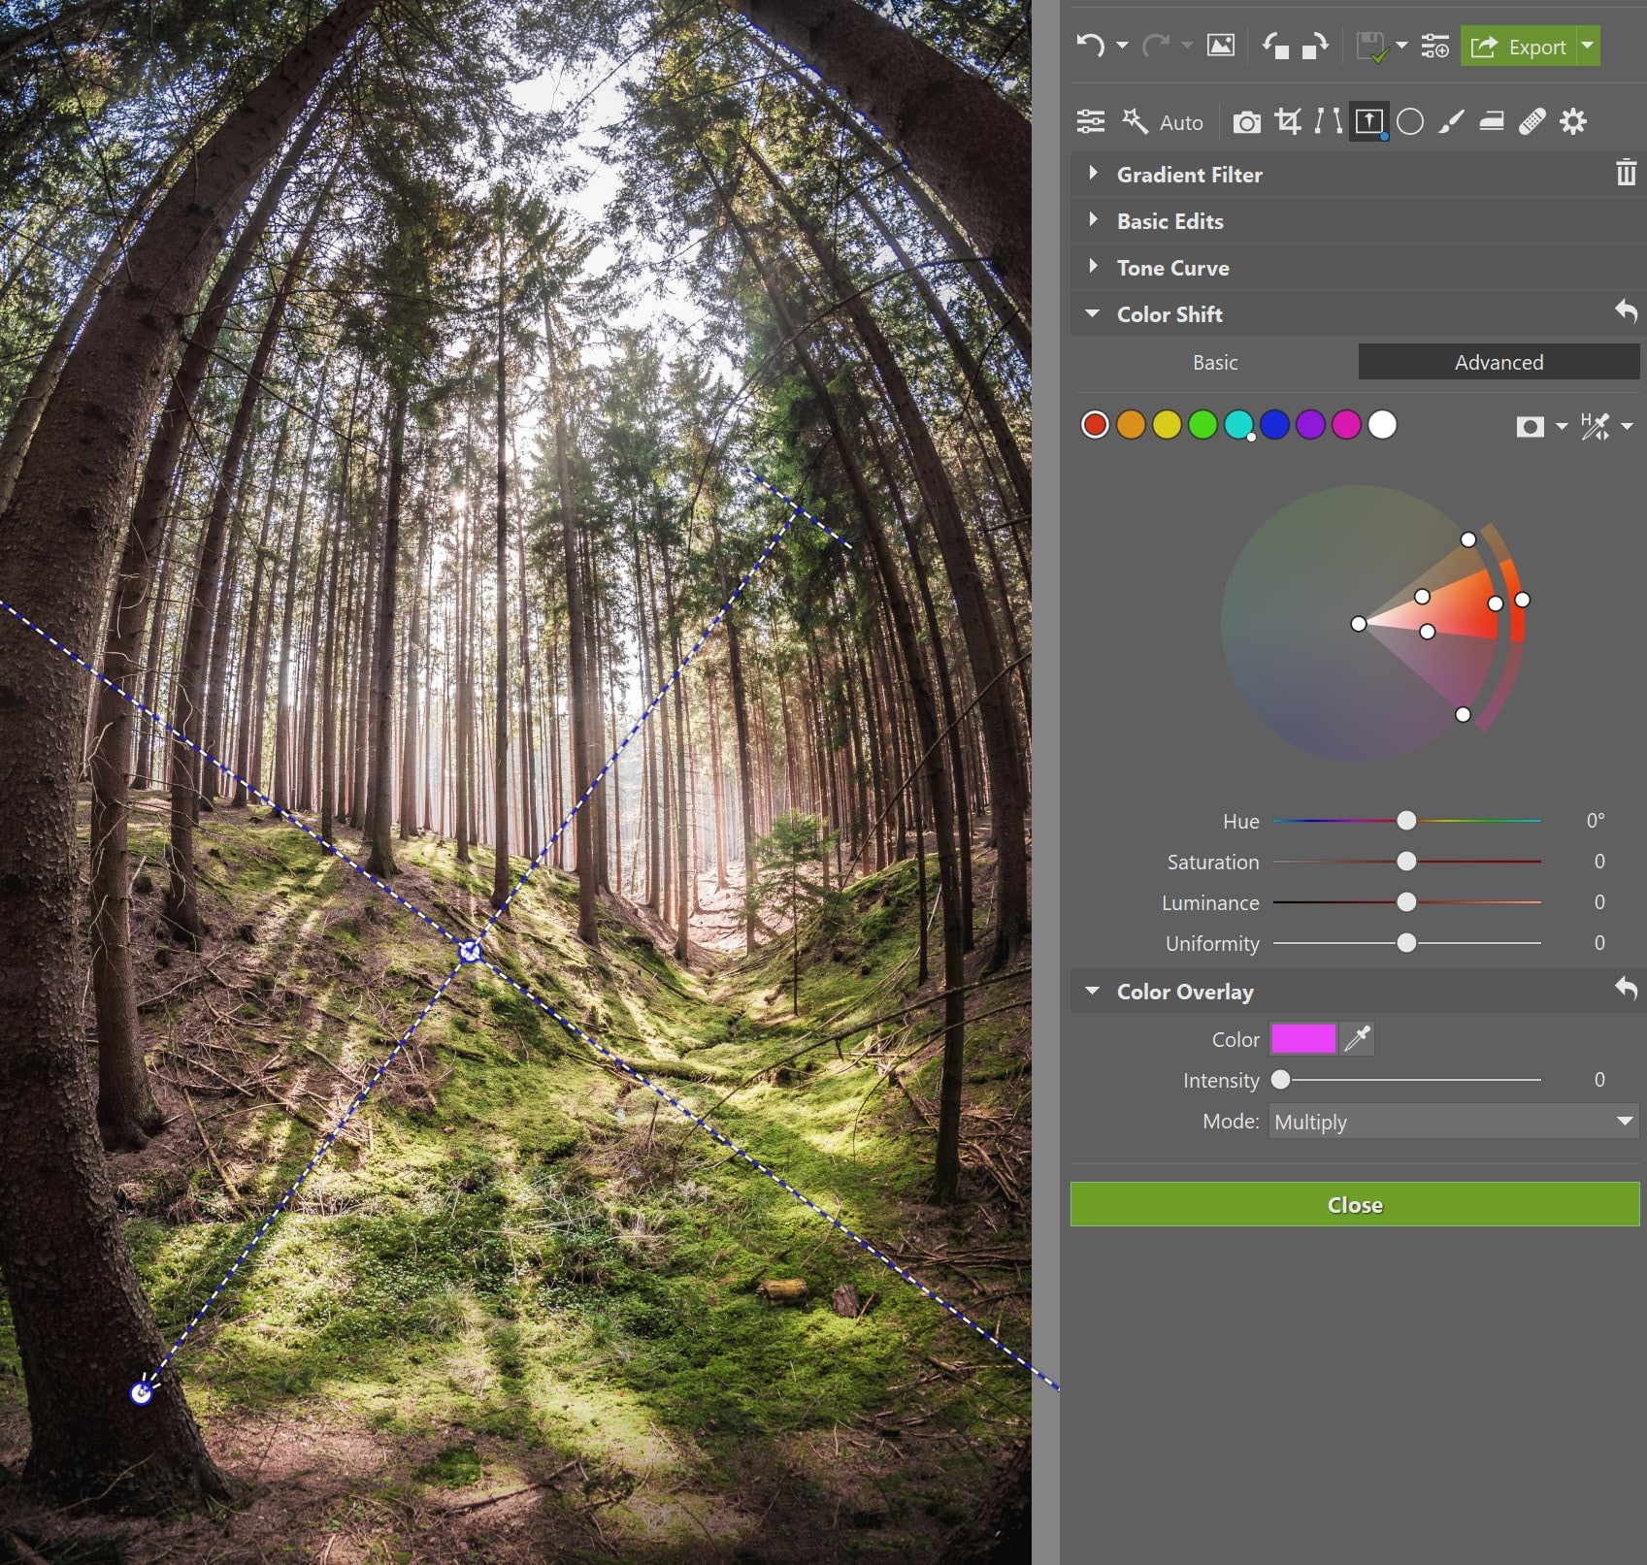The height and width of the screenshot is (1565, 1647).
Task: Select the yellow color range dot
Action: [1167, 425]
